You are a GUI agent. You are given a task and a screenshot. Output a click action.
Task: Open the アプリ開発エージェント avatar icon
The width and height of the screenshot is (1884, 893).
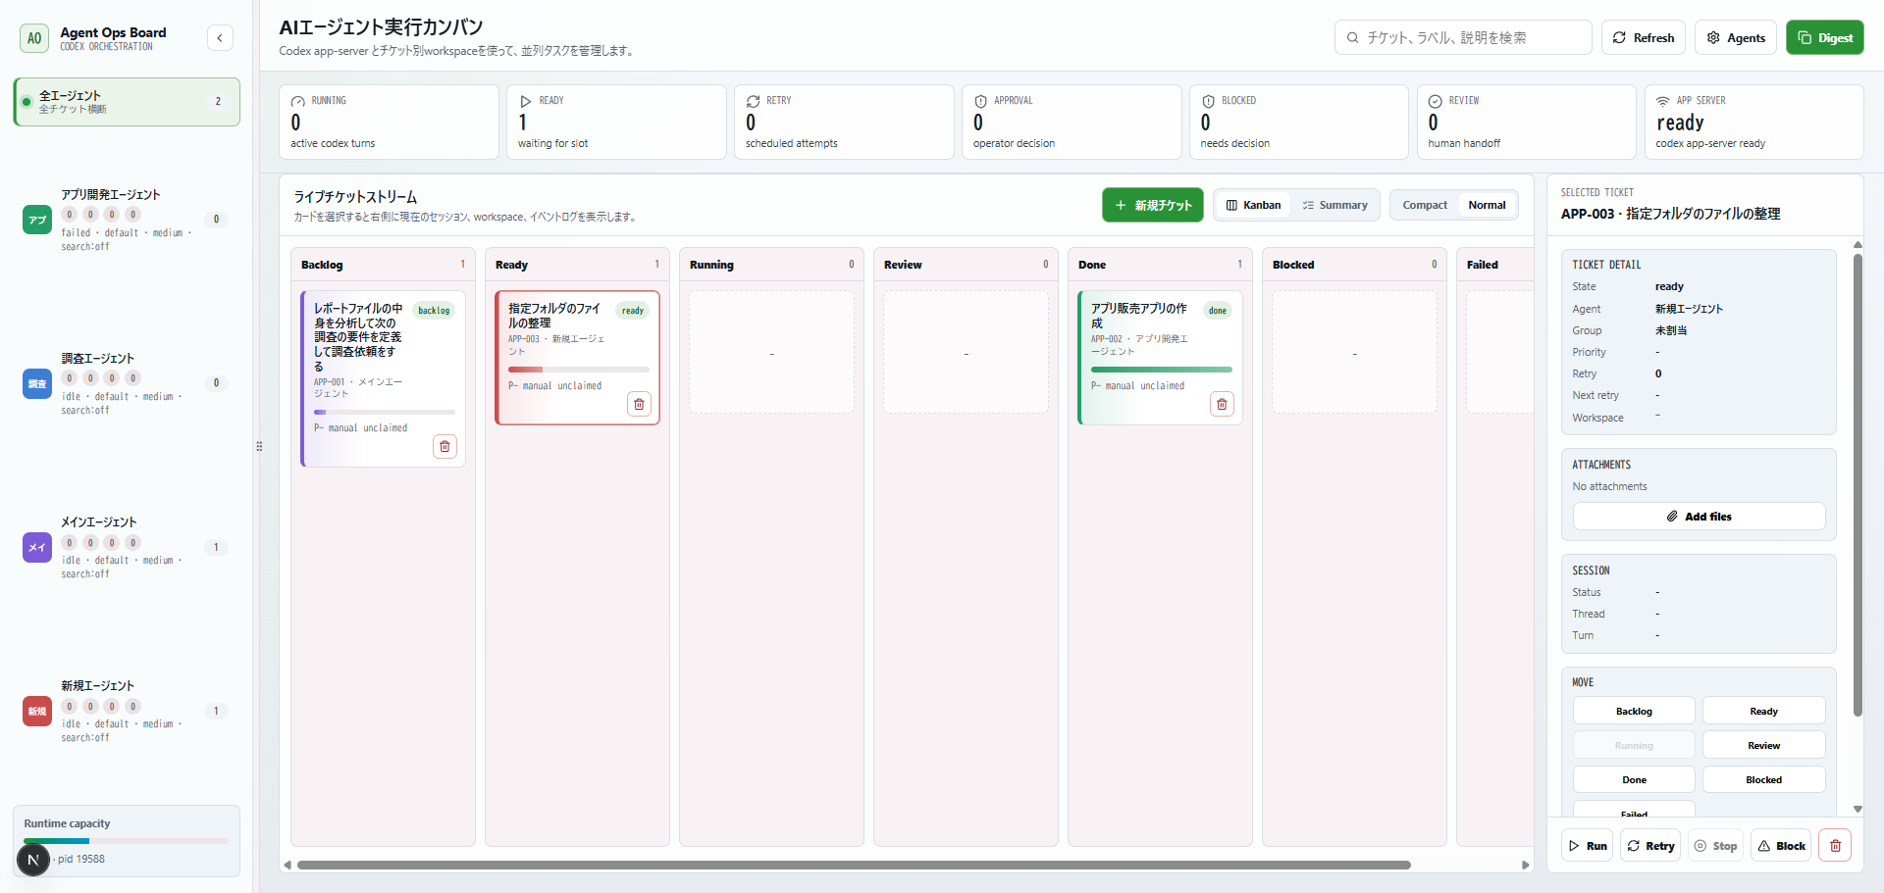pyautogui.click(x=37, y=220)
